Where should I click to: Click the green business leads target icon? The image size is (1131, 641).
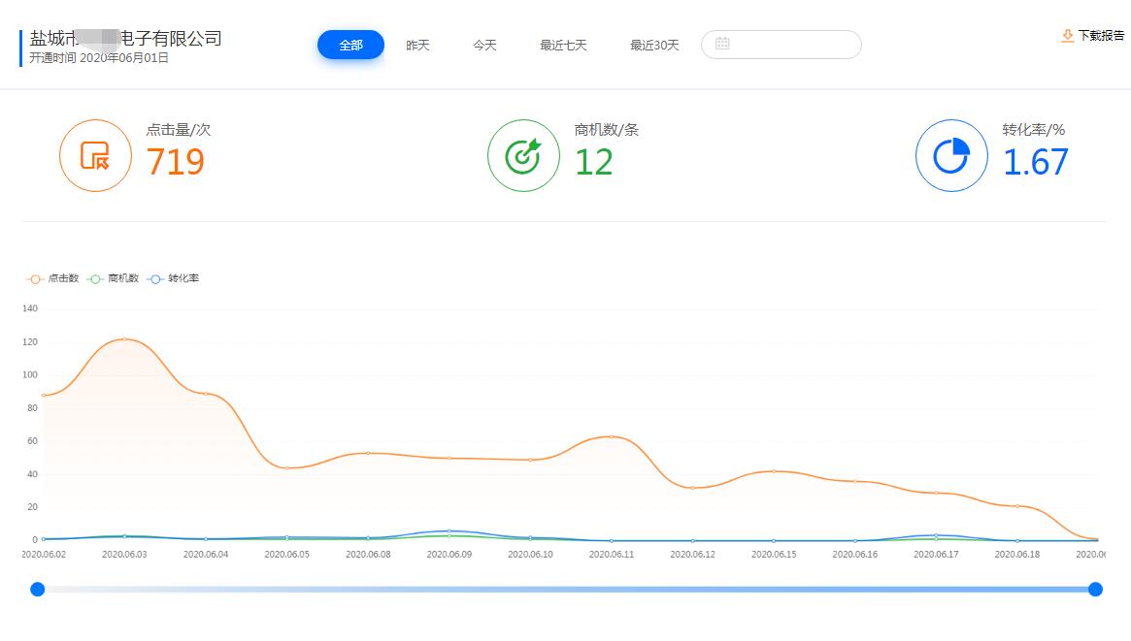click(x=523, y=155)
